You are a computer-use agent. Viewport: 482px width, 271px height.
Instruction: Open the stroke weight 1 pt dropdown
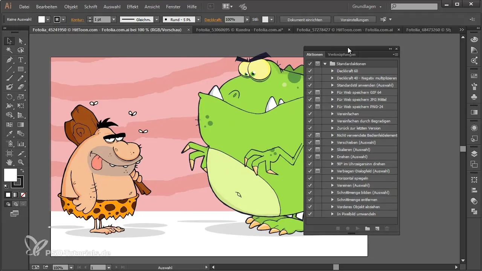[113, 19]
